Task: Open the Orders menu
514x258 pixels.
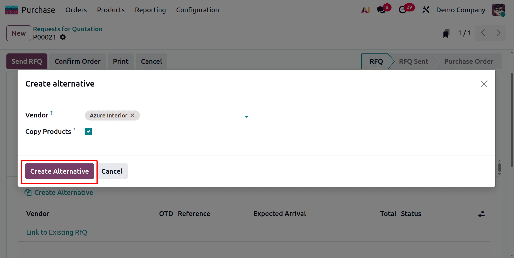Action: click(76, 10)
